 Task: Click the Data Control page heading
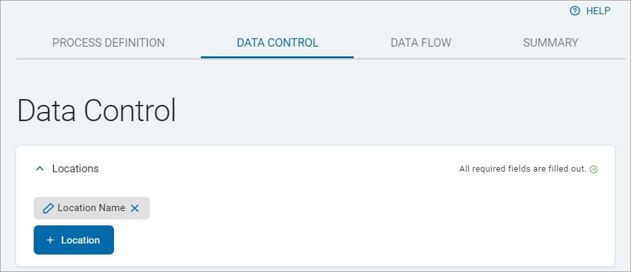(x=97, y=111)
